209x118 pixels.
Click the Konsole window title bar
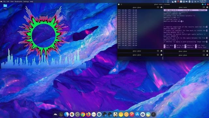point(162,4)
